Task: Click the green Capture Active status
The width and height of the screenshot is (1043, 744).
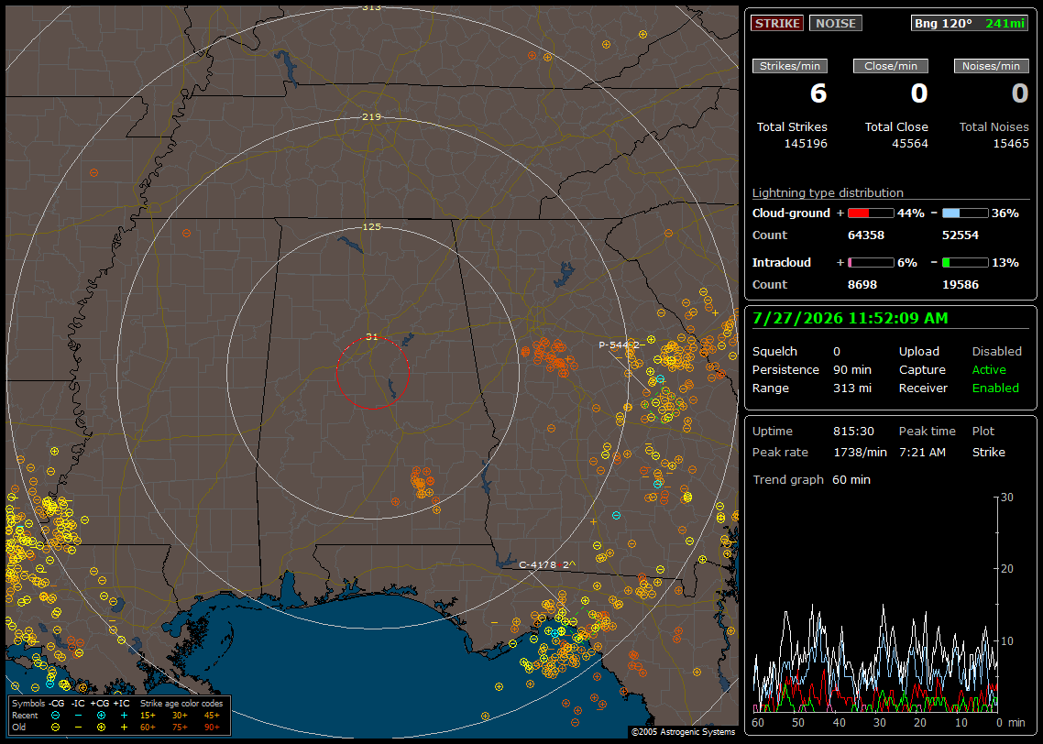Action: pos(988,369)
